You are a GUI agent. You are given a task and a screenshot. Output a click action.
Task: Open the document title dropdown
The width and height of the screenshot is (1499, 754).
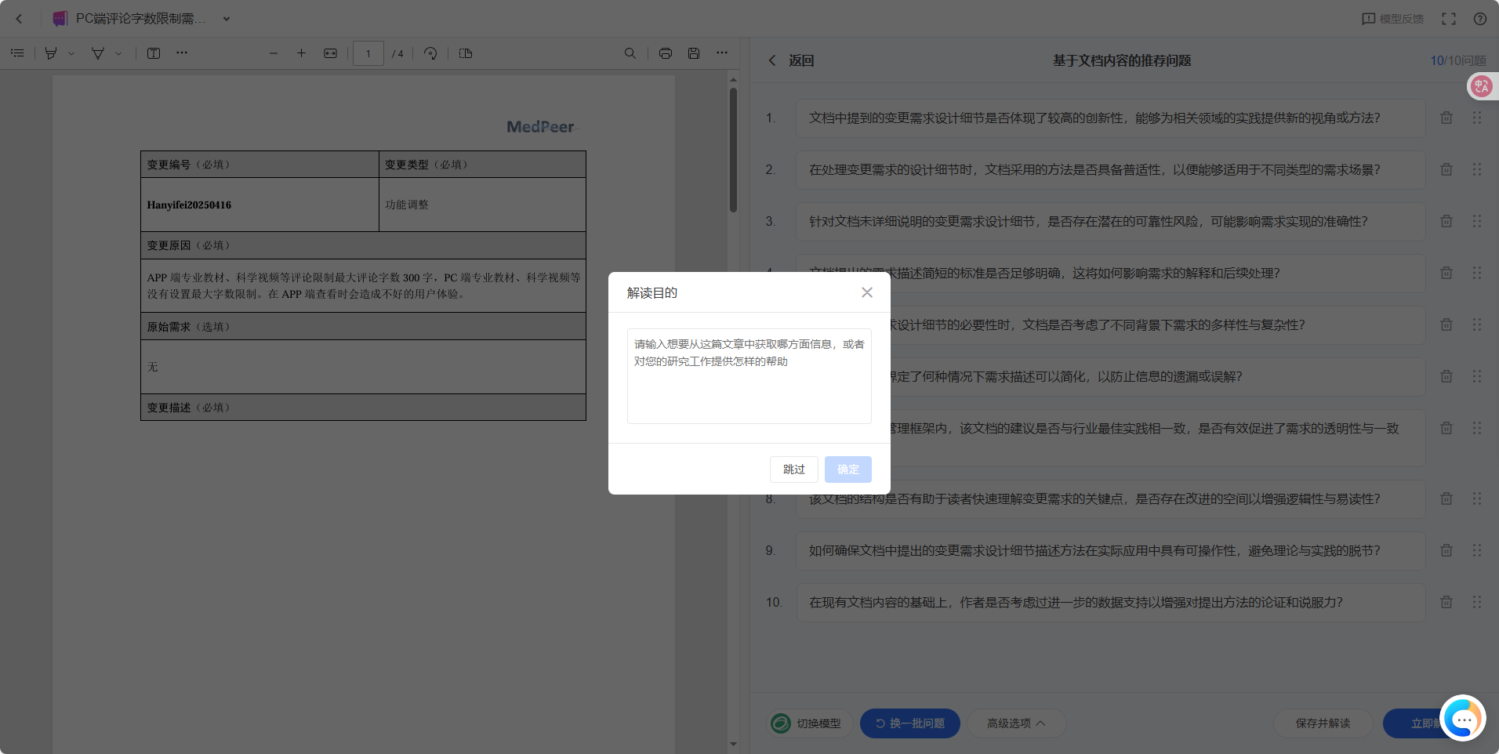(x=225, y=18)
